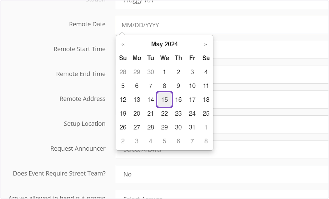Screen dimensions: 329x199
Task: Open the month view via the May 2024 header
Action: click(x=164, y=44)
